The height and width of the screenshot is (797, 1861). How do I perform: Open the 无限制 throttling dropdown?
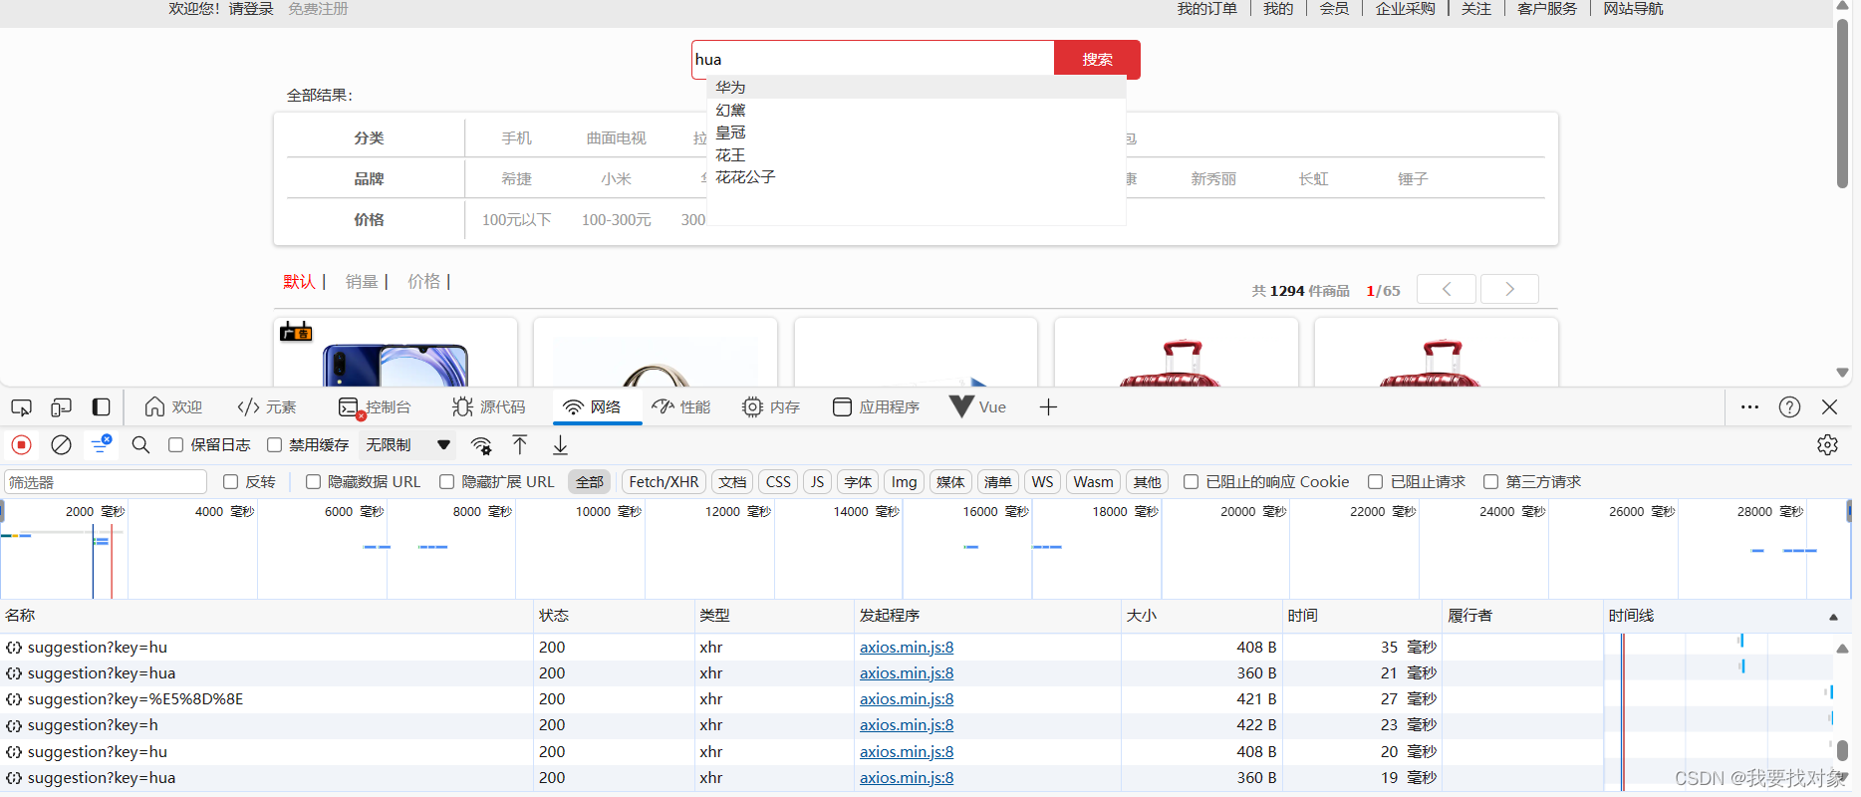click(407, 445)
